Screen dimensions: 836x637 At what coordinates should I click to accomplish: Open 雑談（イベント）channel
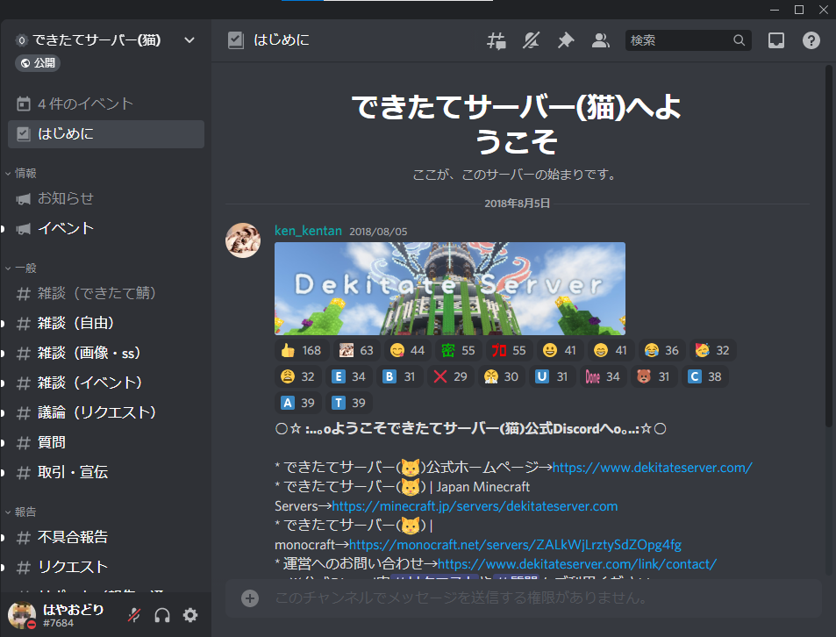coord(106,383)
